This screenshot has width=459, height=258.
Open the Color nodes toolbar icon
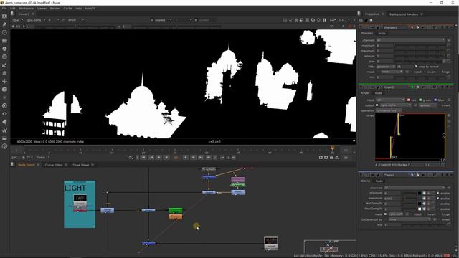4,49
